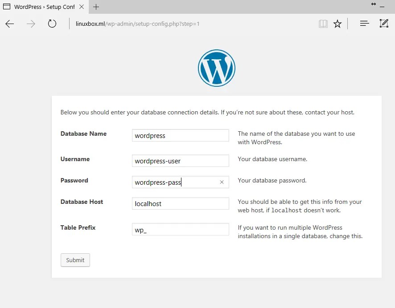
Task: Add page to favorites with star icon
Action: tap(337, 24)
